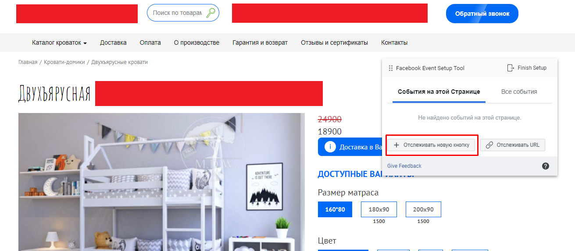The image size is (575, 251).
Task: Click the plus icon for tracking new button
Action: pyautogui.click(x=396, y=145)
